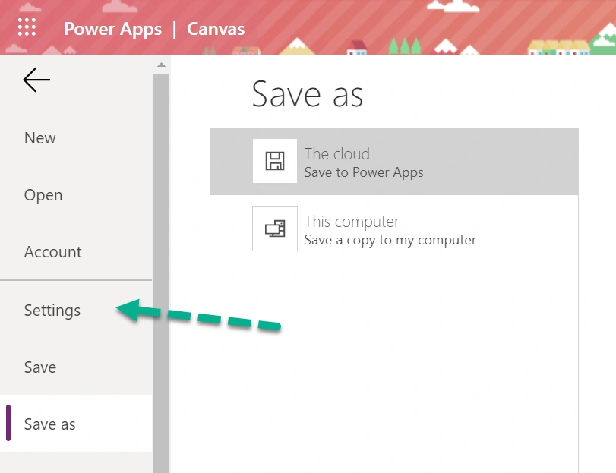616x473 pixels.
Task: Choose This computer save option
Action: coord(393,229)
